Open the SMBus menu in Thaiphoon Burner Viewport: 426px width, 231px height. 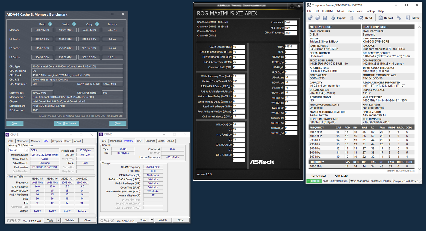click(x=340, y=11)
